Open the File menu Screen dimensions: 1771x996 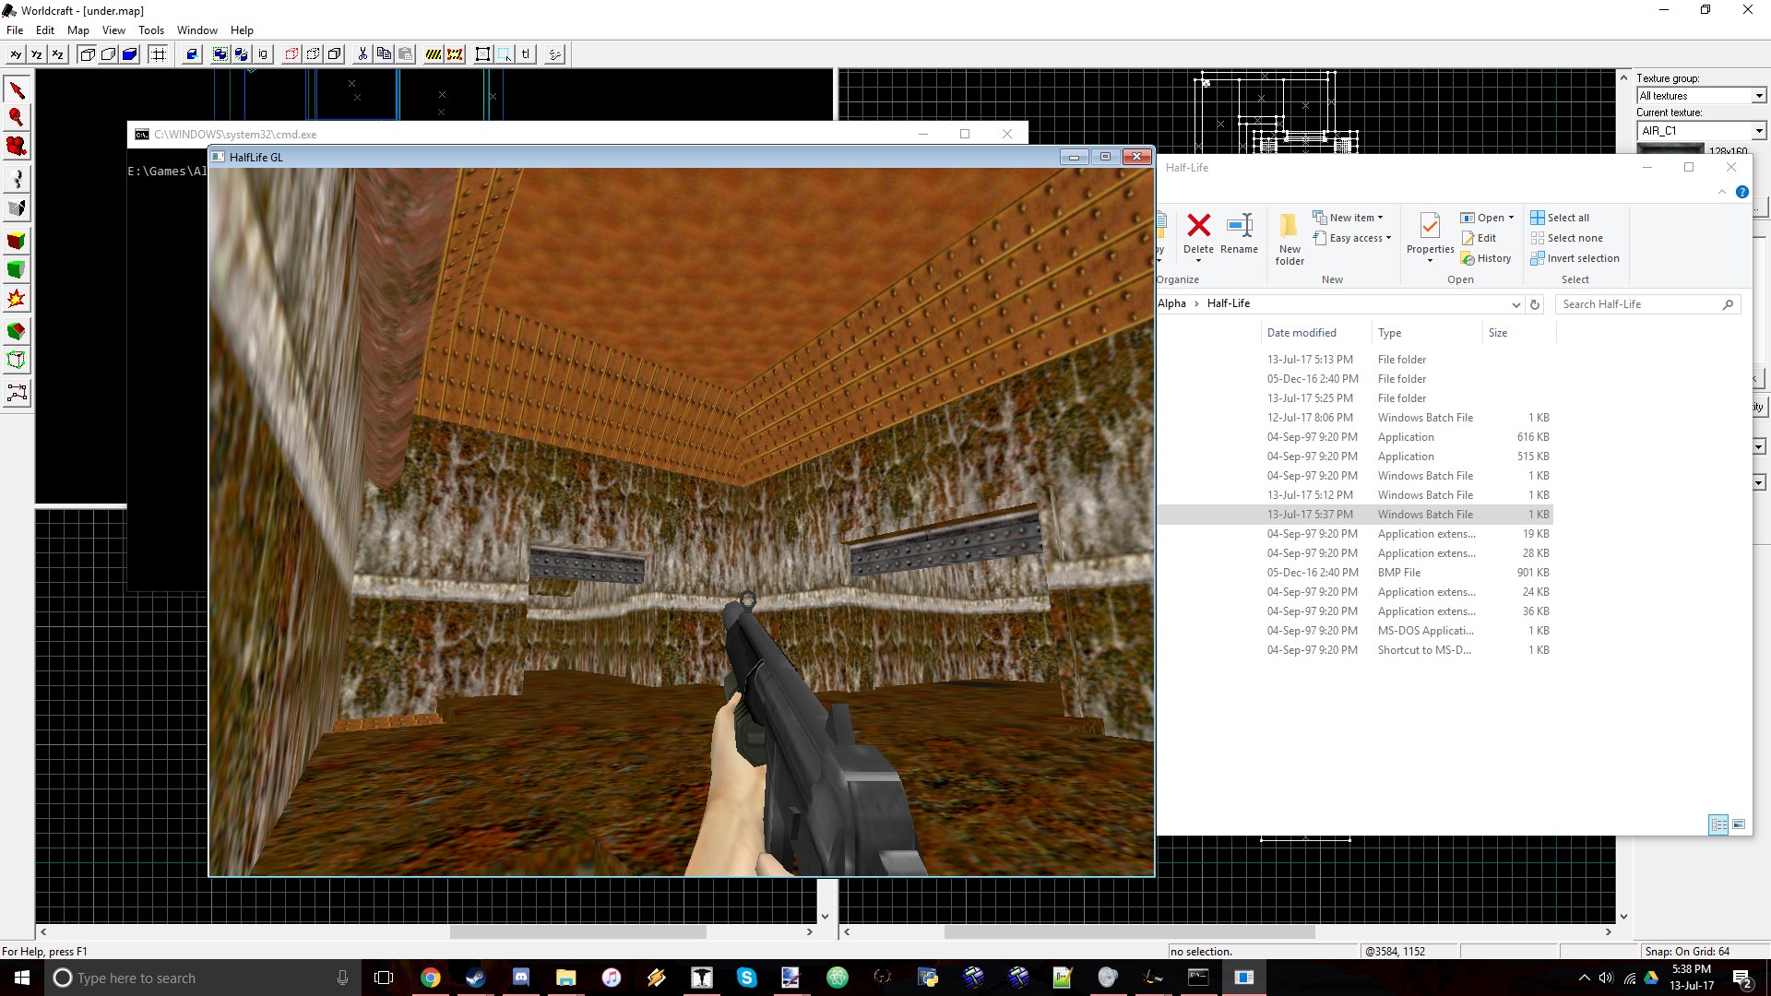(15, 30)
